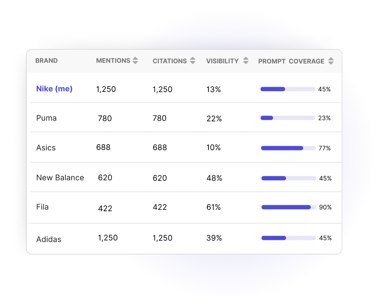Click New Balance's prompt coverage bar

click(289, 178)
